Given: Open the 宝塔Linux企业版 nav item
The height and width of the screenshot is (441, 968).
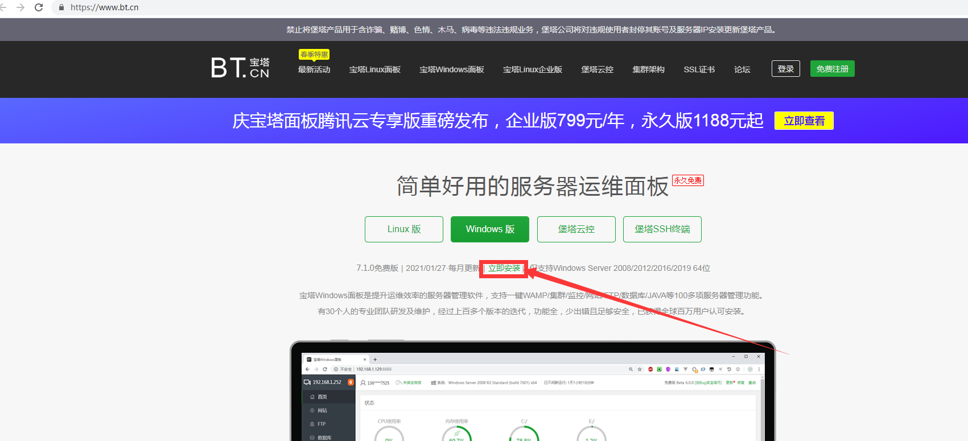Looking at the screenshot, I should (533, 69).
